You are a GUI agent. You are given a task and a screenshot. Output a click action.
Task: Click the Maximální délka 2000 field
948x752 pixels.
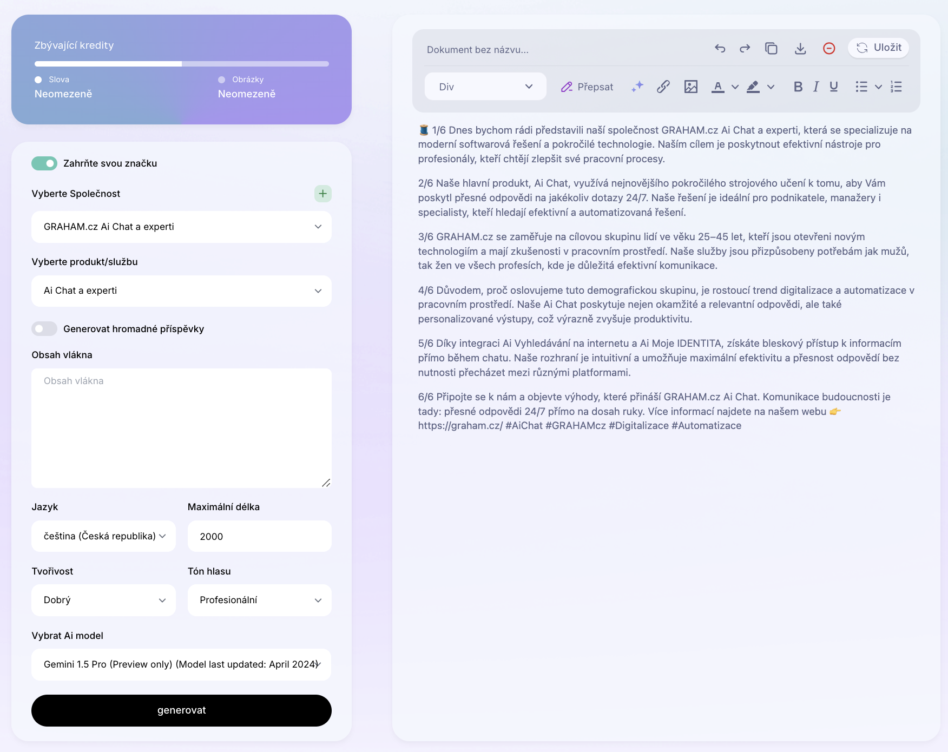pyautogui.click(x=260, y=536)
